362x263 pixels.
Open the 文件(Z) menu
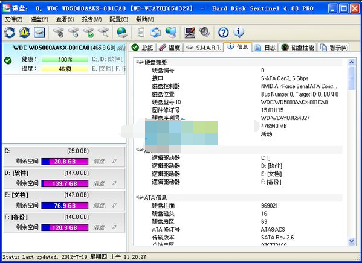point(13,19)
